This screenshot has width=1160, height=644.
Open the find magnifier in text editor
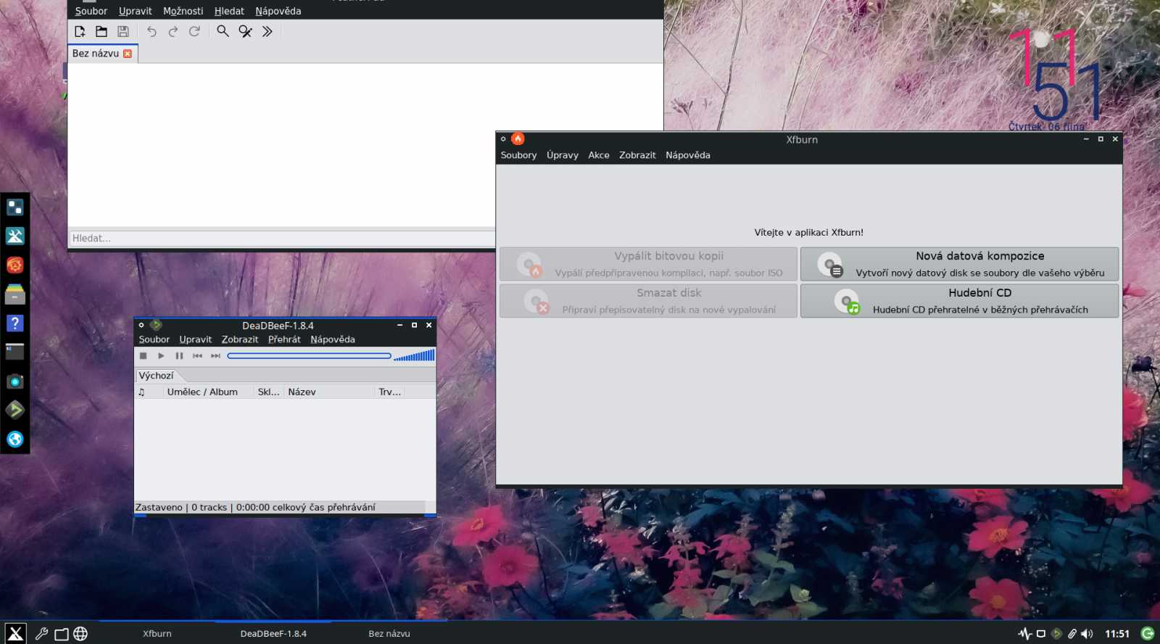pos(223,31)
